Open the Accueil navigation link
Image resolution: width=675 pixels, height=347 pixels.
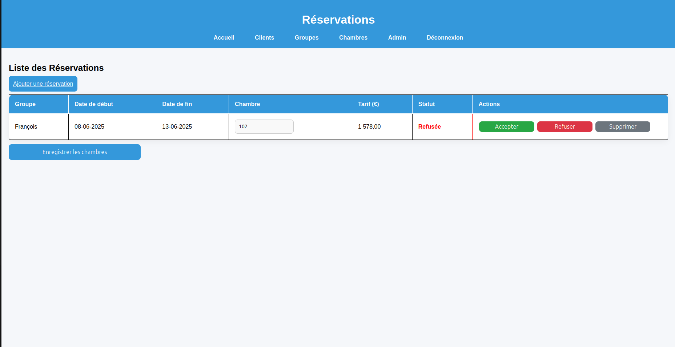pos(224,37)
